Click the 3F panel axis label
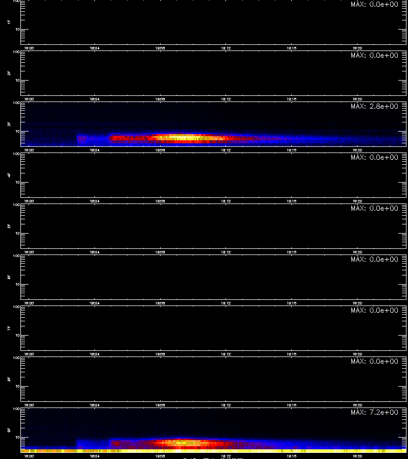The width and height of the screenshot is (408, 459). [9, 124]
